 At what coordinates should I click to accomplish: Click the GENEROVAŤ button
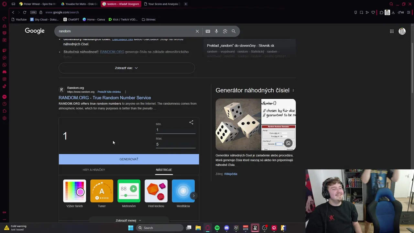point(129,159)
